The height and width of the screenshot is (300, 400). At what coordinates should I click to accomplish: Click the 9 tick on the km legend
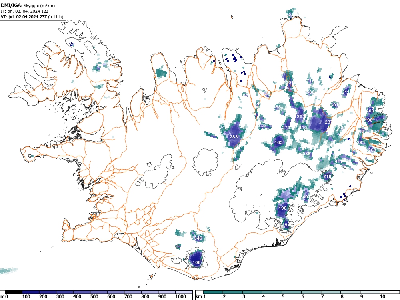click(x=362, y=297)
